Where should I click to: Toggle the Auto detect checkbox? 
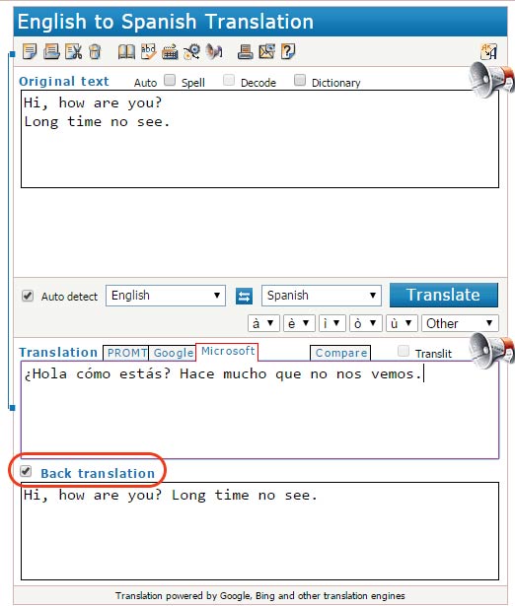coord(28,296)
